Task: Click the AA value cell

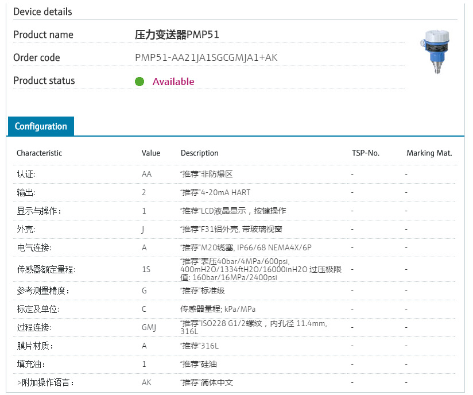Action: (146, 174)
